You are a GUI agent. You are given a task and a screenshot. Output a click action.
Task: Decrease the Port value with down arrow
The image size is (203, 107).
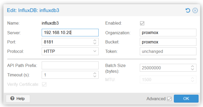95,43
